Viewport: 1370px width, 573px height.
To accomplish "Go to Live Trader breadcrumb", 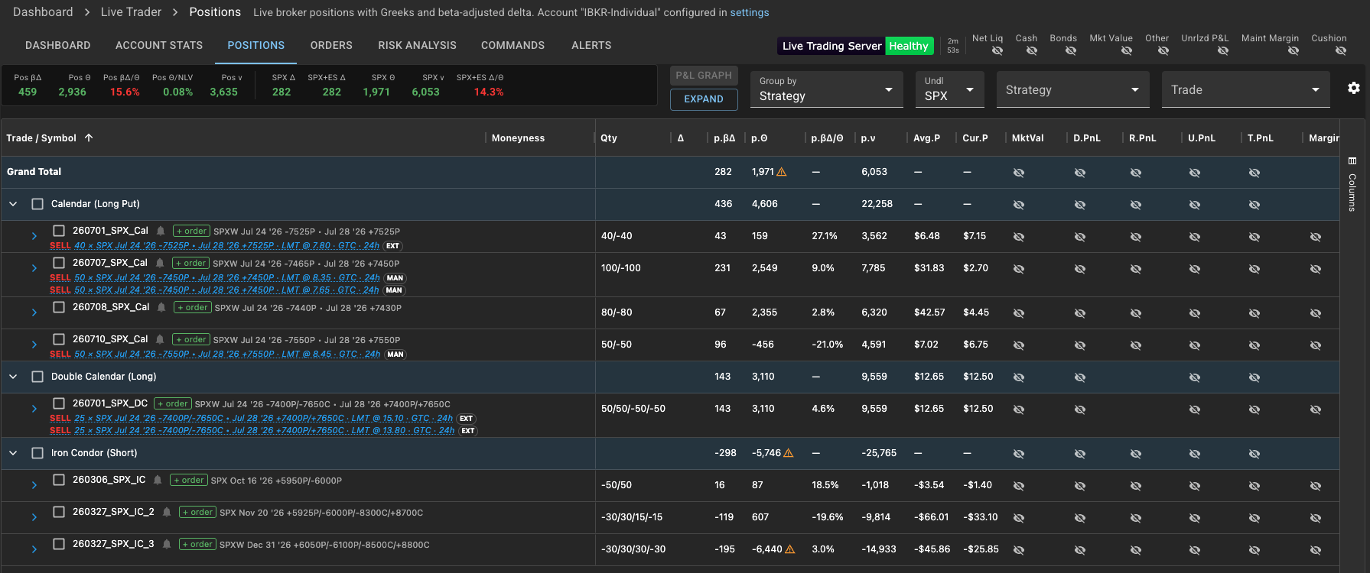I will [x=131, y=12].
